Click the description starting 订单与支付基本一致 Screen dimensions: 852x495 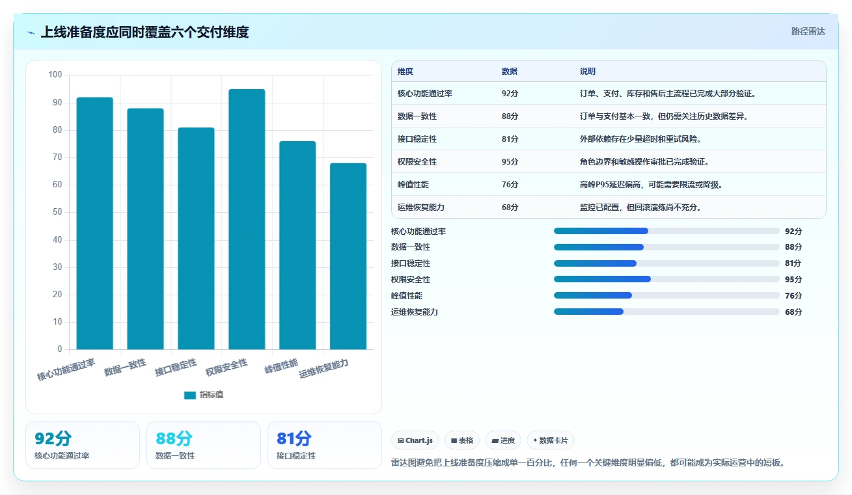tap(664, 116)
